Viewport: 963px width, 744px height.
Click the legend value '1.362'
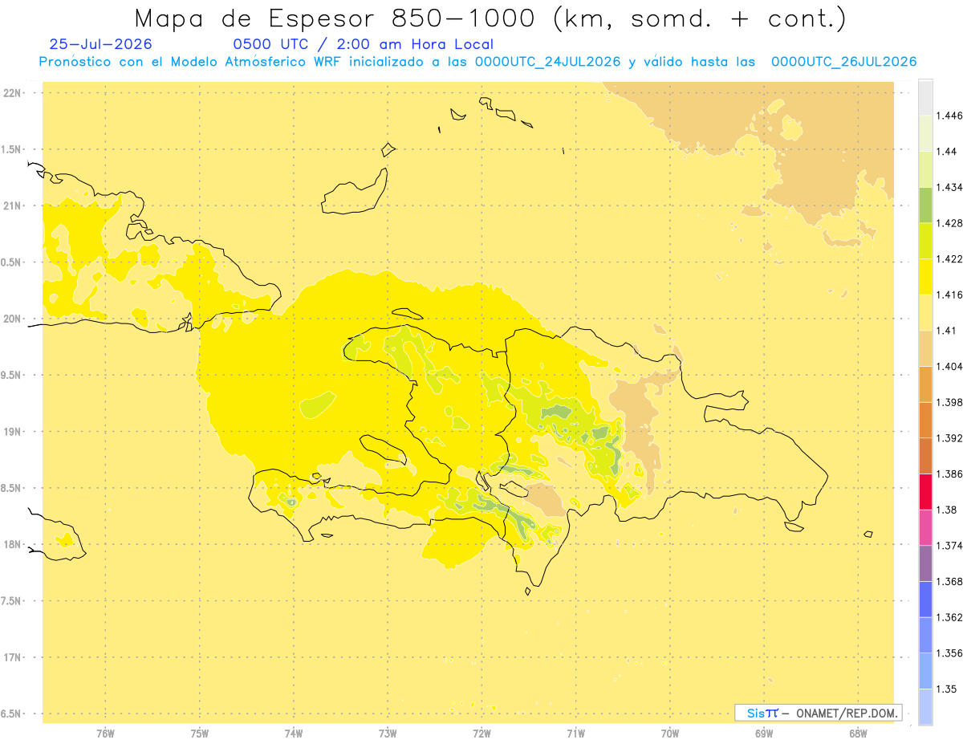click(949, 617)
